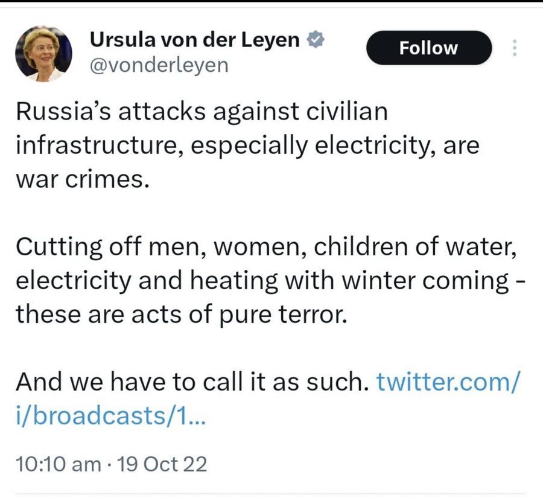Click the "these are acts of pure terror" line
Image resolution: width=543 pixels, height=498 pixels.
pyautogui.click(x=181, y=314)
